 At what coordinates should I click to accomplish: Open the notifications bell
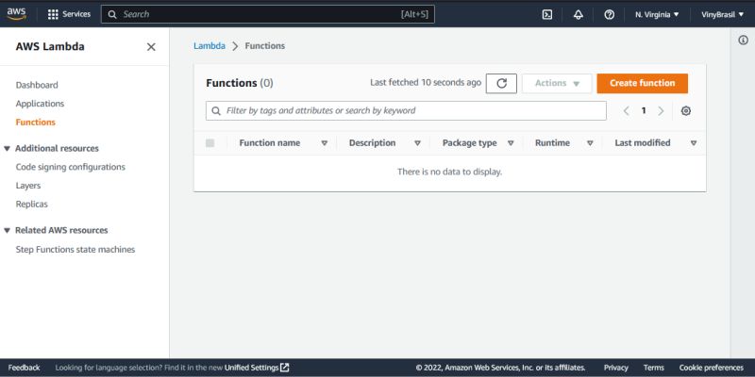pyautogui.click(x=579, y=14)
